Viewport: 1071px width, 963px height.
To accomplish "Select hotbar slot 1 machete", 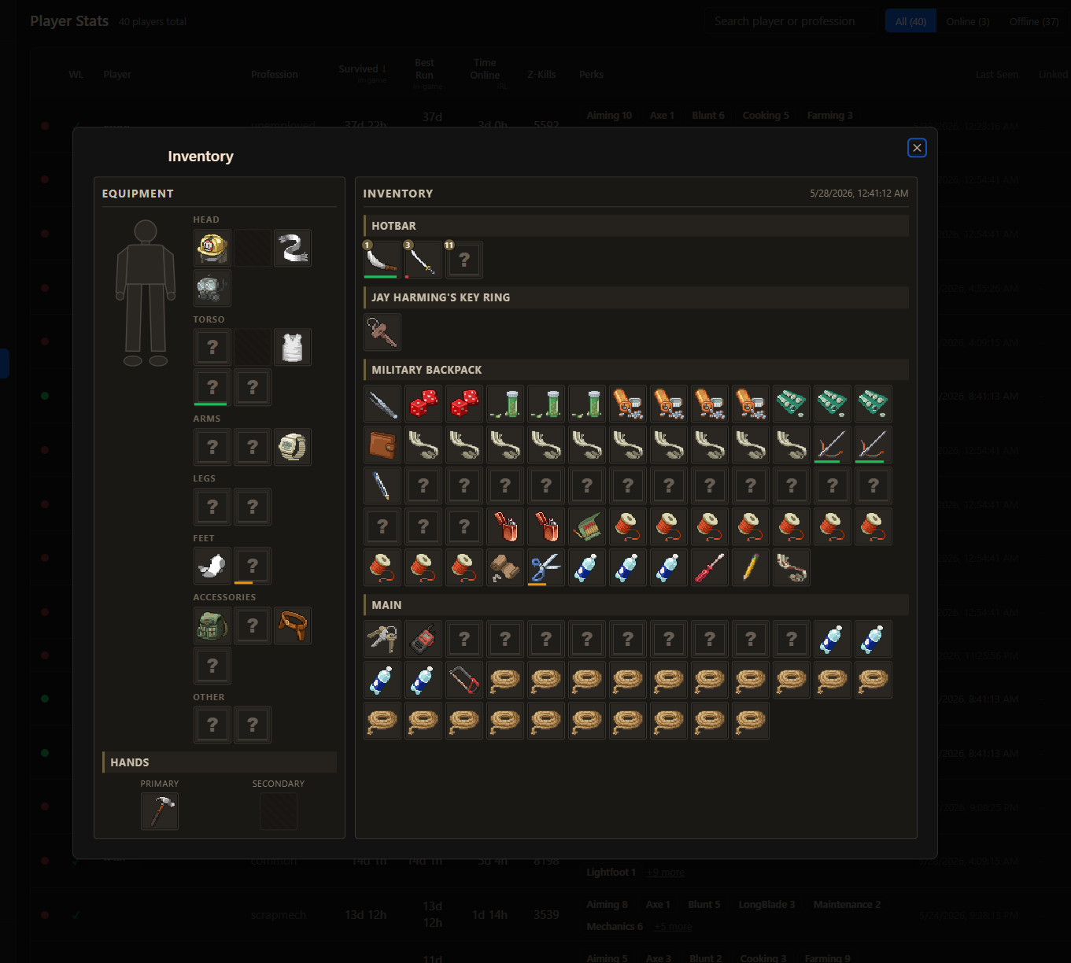I will coord(382,260).
